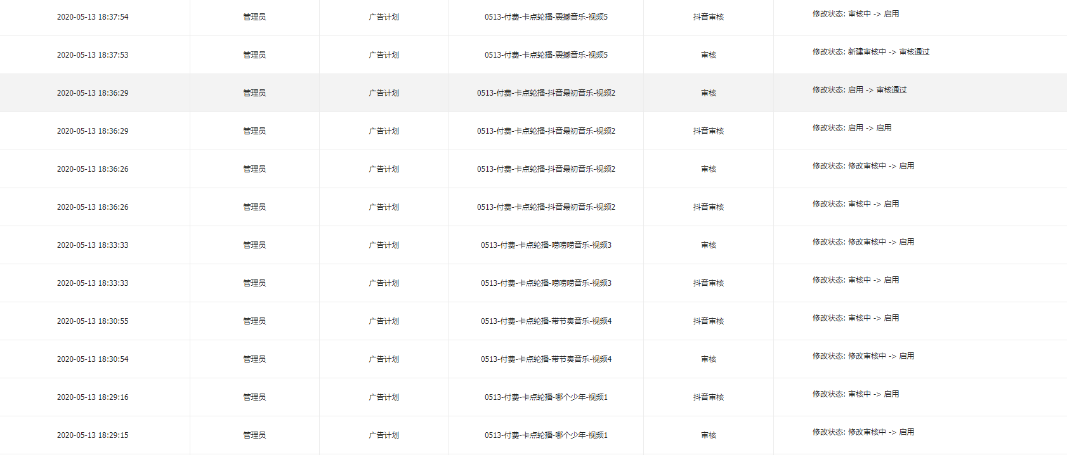Viewport: 1067px width, 455px height.
Task: Open '哪个少年-视频1' plan in the 18:29:15 row
Action: [546, 435]
